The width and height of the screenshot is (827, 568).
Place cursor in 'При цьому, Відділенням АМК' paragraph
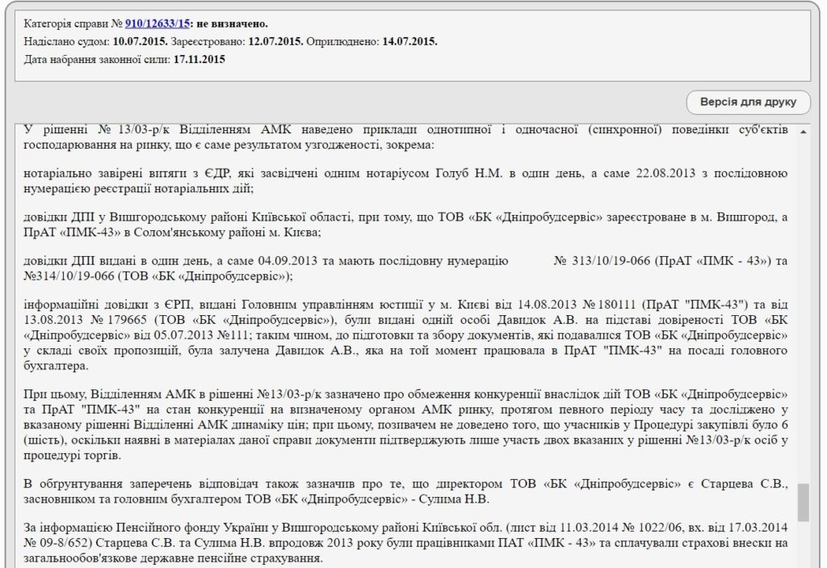click(404, 423)
